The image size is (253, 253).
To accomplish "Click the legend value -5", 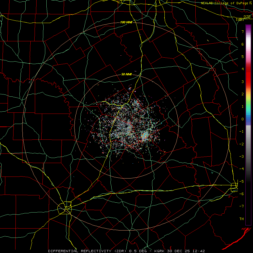I will click(x=241, y=181).
